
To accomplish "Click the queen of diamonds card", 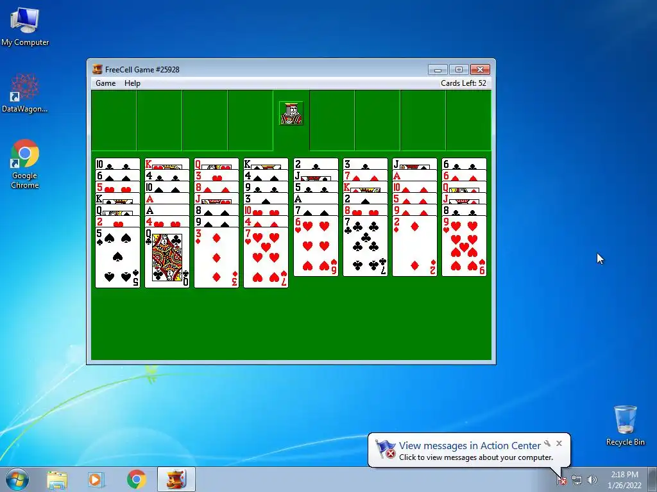I will [x=464, y=187].
